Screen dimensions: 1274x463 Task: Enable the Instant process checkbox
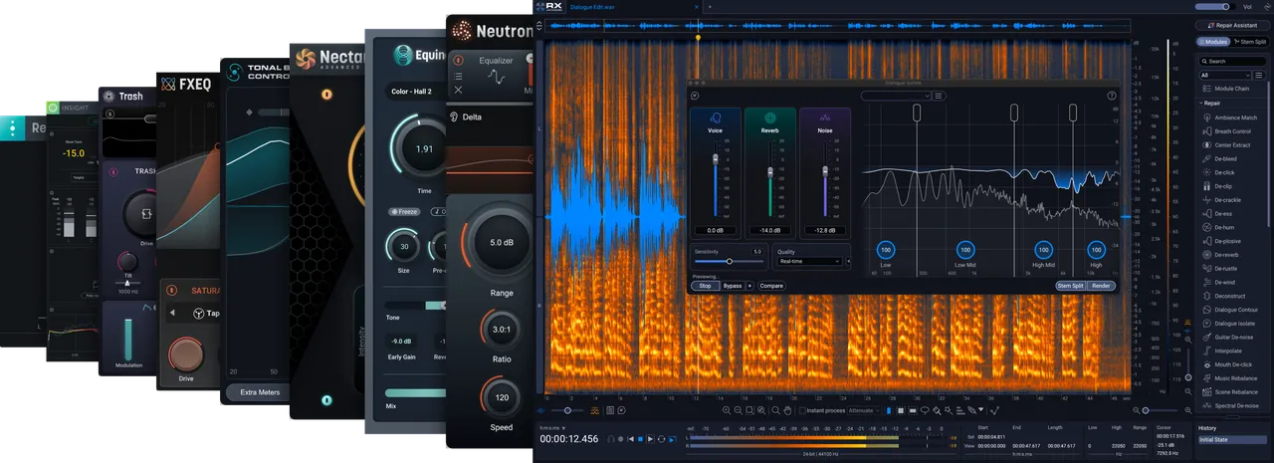coord(803,410)
